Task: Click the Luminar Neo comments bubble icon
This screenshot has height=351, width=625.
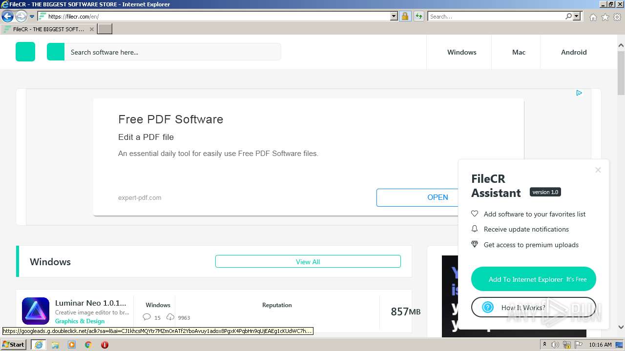Action: pyautogui.click(x=147, y=317)
